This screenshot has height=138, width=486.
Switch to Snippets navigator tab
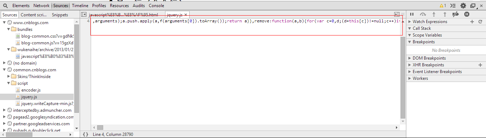60,15
